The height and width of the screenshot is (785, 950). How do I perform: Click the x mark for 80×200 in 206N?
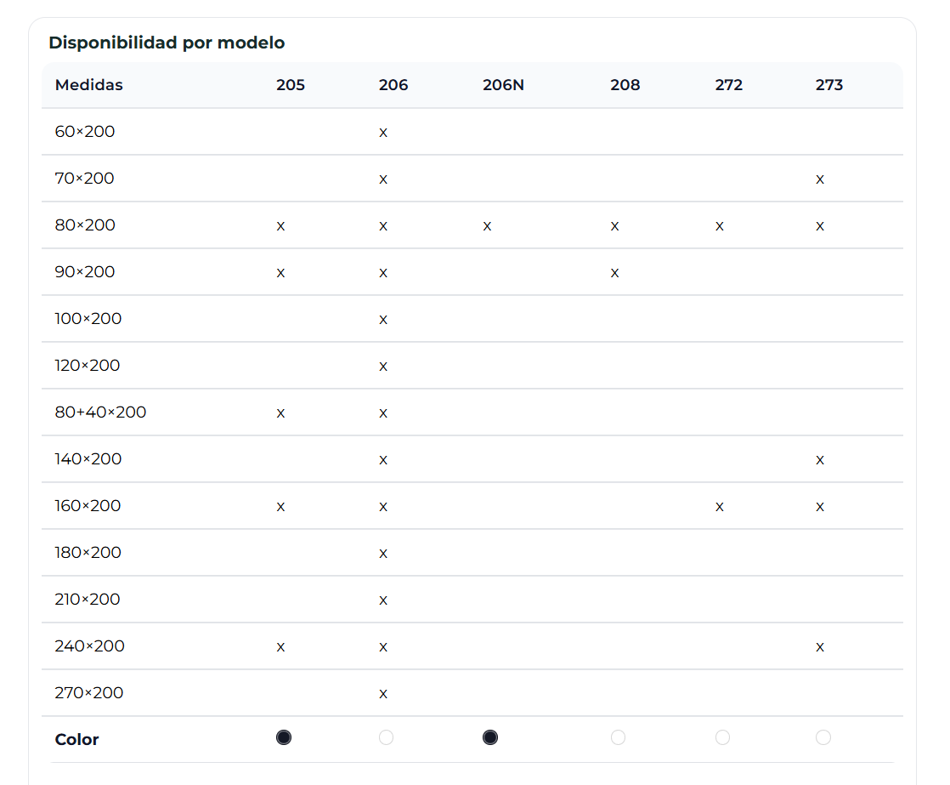[487, 226]
